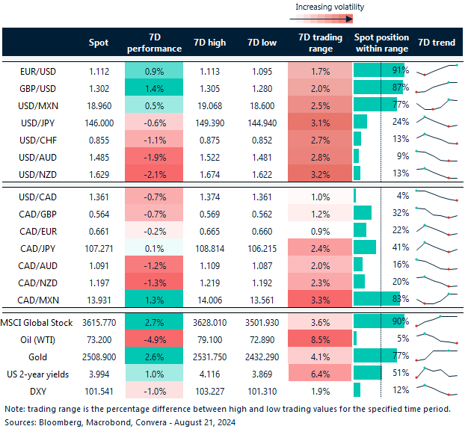
Task: Click the DXY row label
Action: click(x=37, y=389)
